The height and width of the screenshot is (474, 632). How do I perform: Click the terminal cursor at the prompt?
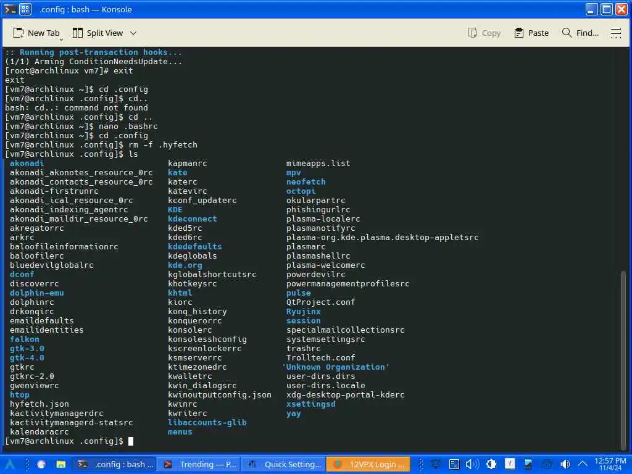pyautogui.click(x=131, y=441)
